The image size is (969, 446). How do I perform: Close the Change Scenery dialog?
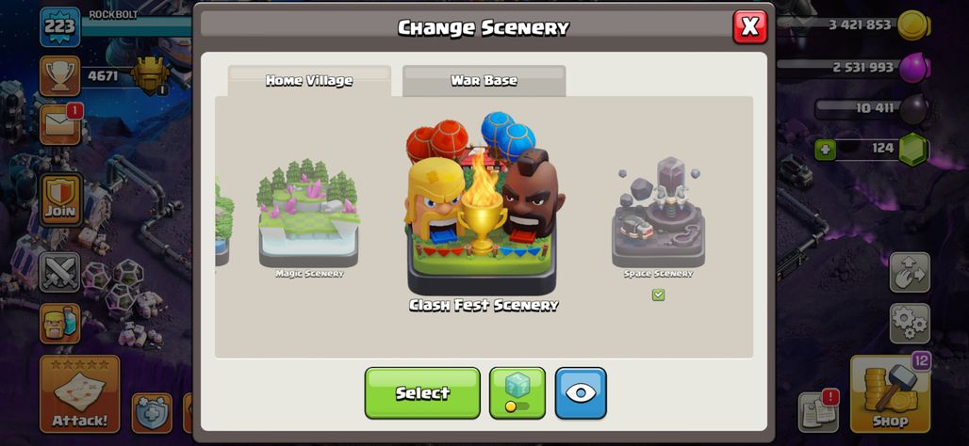(x=749, y=26)
